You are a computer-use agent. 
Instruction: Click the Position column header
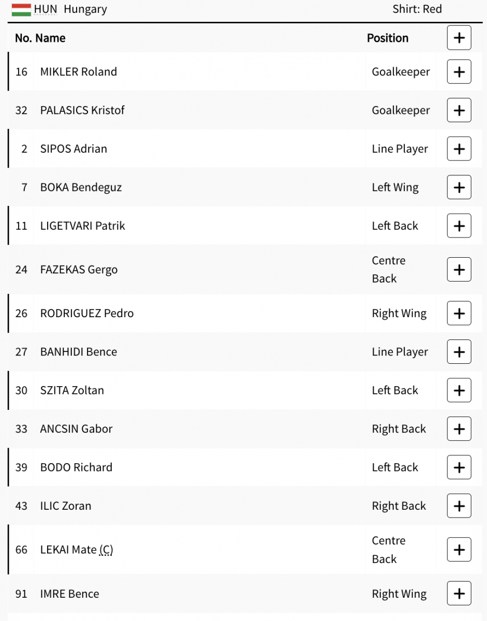click(388, 38)
